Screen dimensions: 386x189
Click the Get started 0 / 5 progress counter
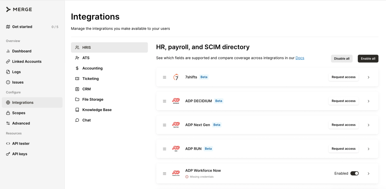(x=55, y=27)
